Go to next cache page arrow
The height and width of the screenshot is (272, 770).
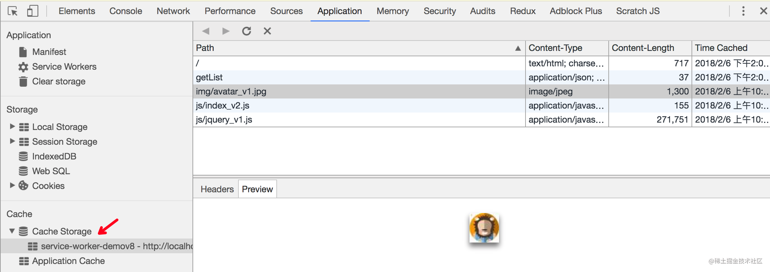pos(226,31)
